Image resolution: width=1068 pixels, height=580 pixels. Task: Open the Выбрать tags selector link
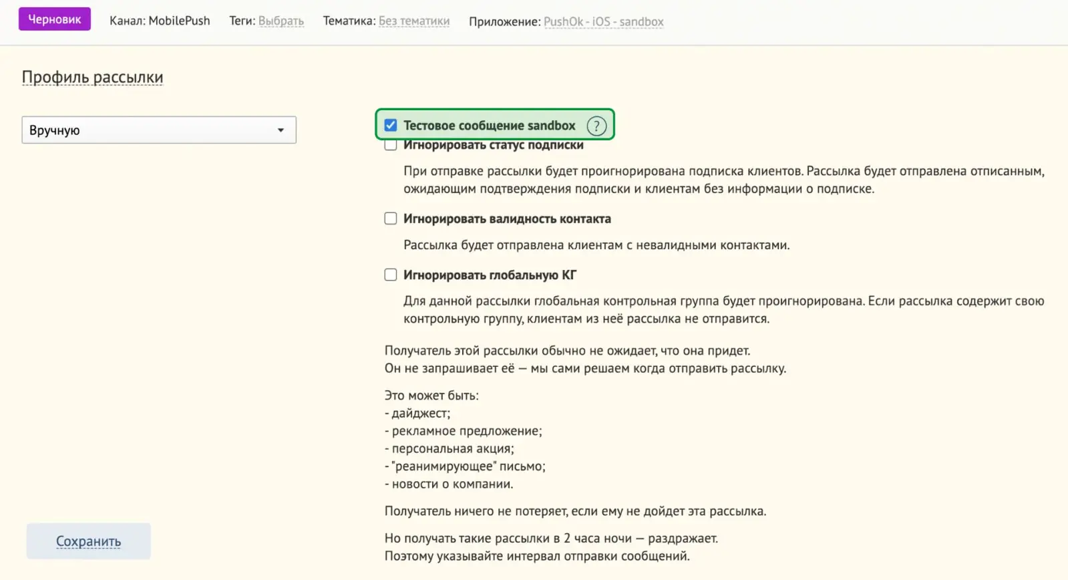click(x=281, y=21)
